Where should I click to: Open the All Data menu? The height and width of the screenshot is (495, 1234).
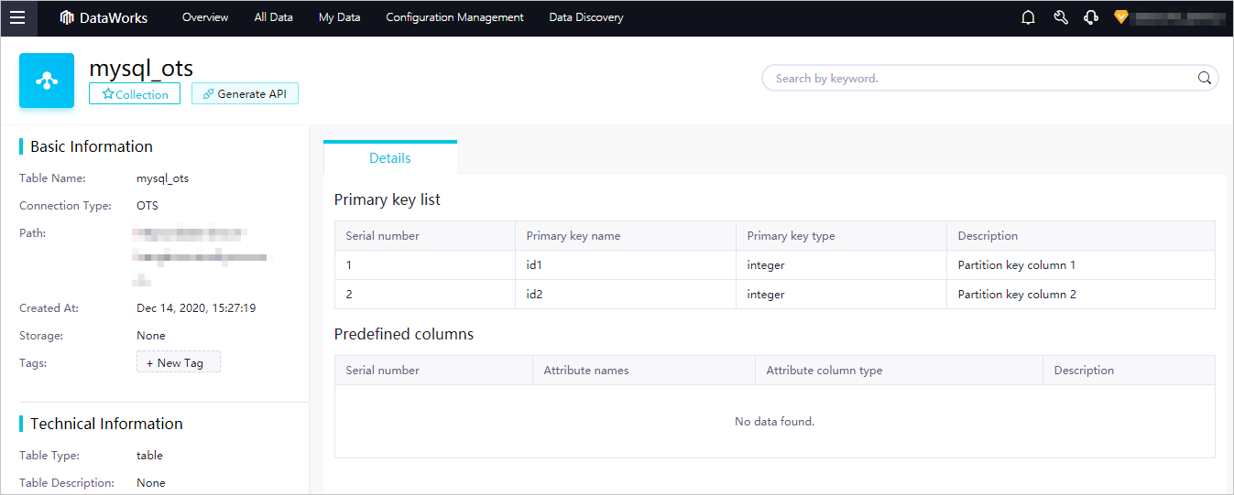click(x=274, y=17)
